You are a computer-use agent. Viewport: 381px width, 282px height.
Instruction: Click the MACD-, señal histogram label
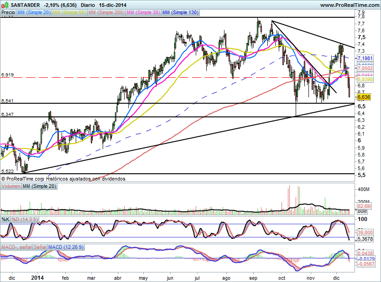click(16, 247)
